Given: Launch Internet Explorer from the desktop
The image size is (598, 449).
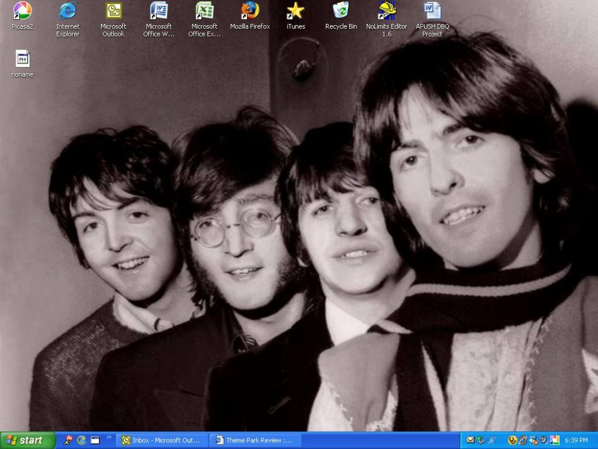Looking at the screenshot, I should pyautogui.click(x=67, y=12).
